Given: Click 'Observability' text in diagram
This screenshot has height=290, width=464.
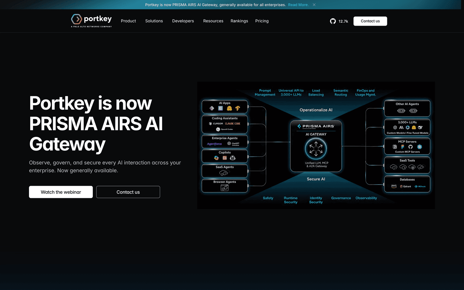Looking at the screenshot, I should [x=366, y=198].
